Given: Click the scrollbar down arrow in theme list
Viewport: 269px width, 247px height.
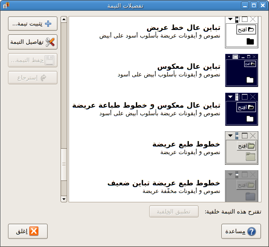Looking at the screenshot, I should pos(64,199).
